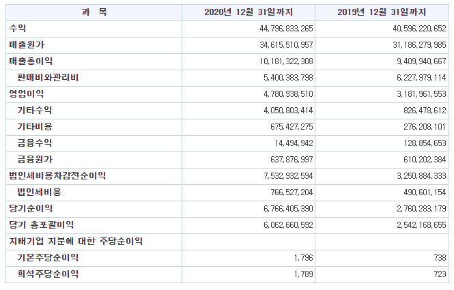
Task: Select value 6,766,405,390
Action: pos(288,209)
